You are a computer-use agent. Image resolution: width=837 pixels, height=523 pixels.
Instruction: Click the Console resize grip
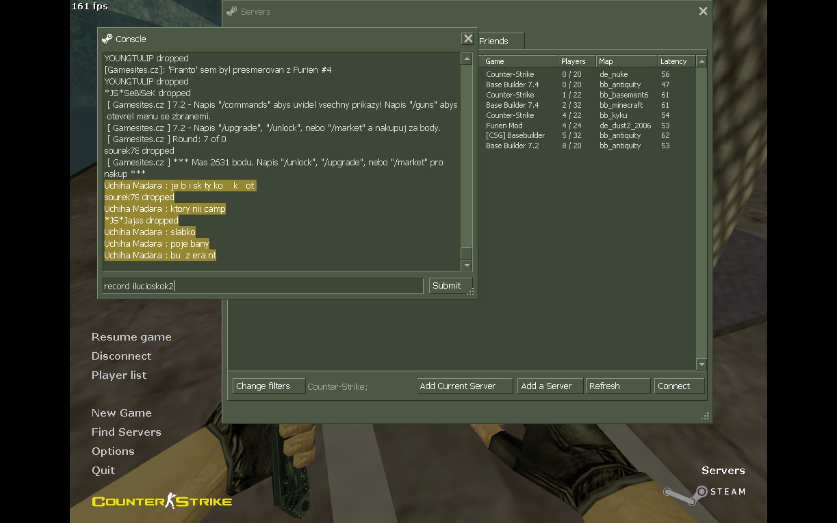pos(470,292)
